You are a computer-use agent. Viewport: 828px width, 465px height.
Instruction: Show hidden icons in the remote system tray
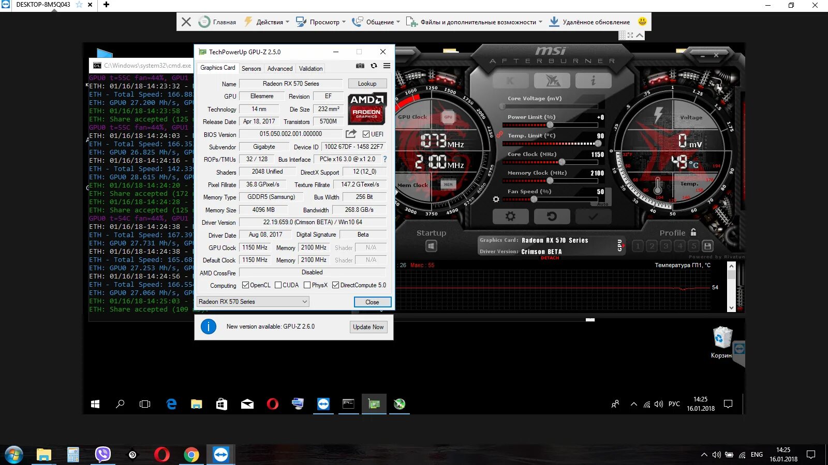[633, 404]
